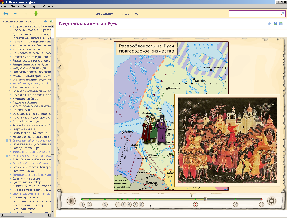Viewport: 287px width, 218px height.
Task: Go back with the blue back arrow
Action: [x=6, y=13]
